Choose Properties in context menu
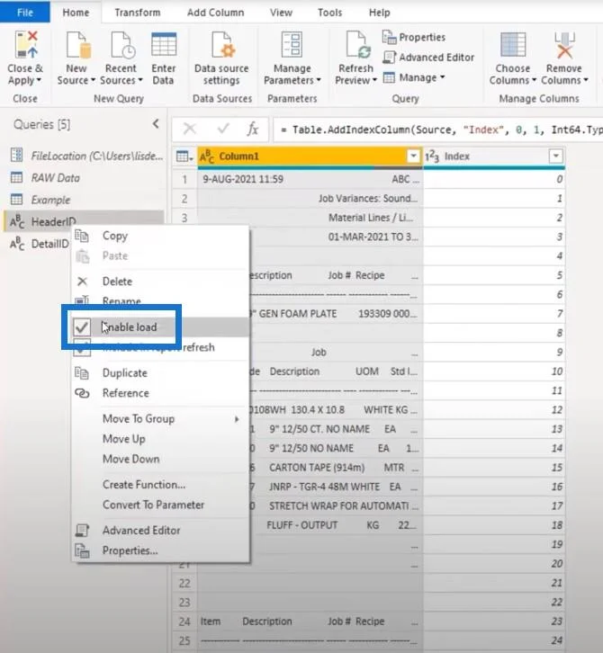Viewport: 603px width, 653px height. (x=162, y=550)
